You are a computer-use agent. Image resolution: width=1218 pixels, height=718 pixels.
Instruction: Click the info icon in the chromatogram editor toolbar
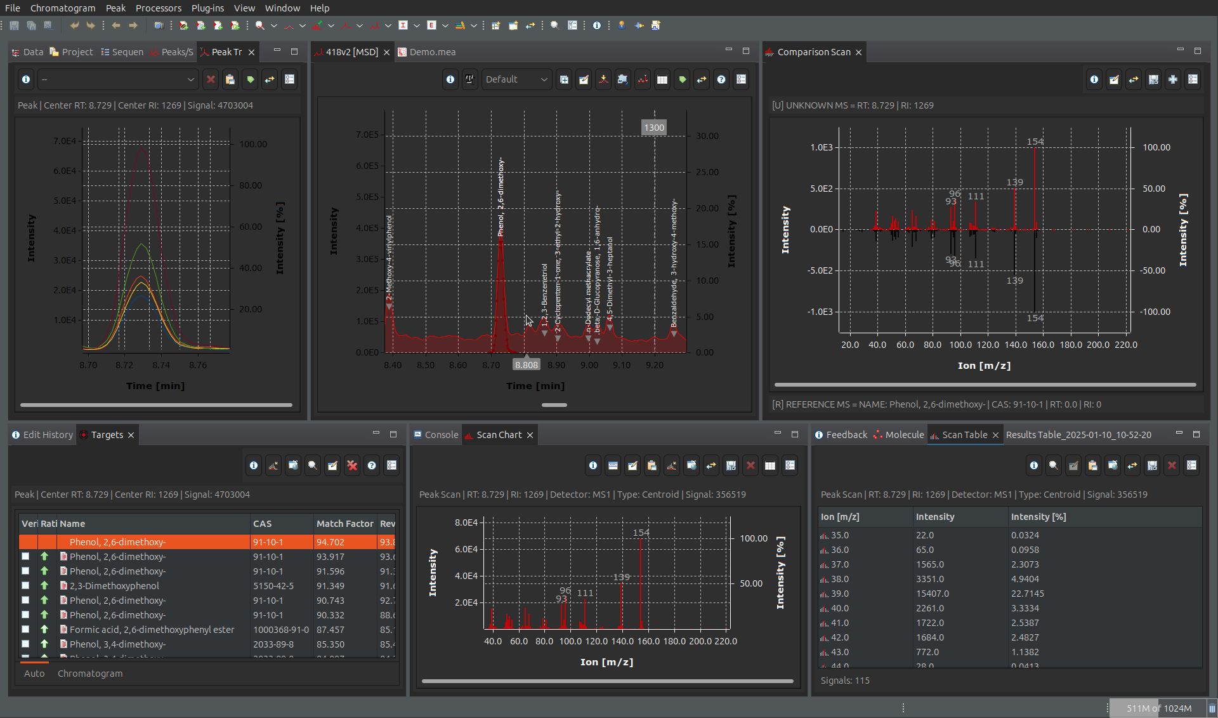[x=450, y=79]
